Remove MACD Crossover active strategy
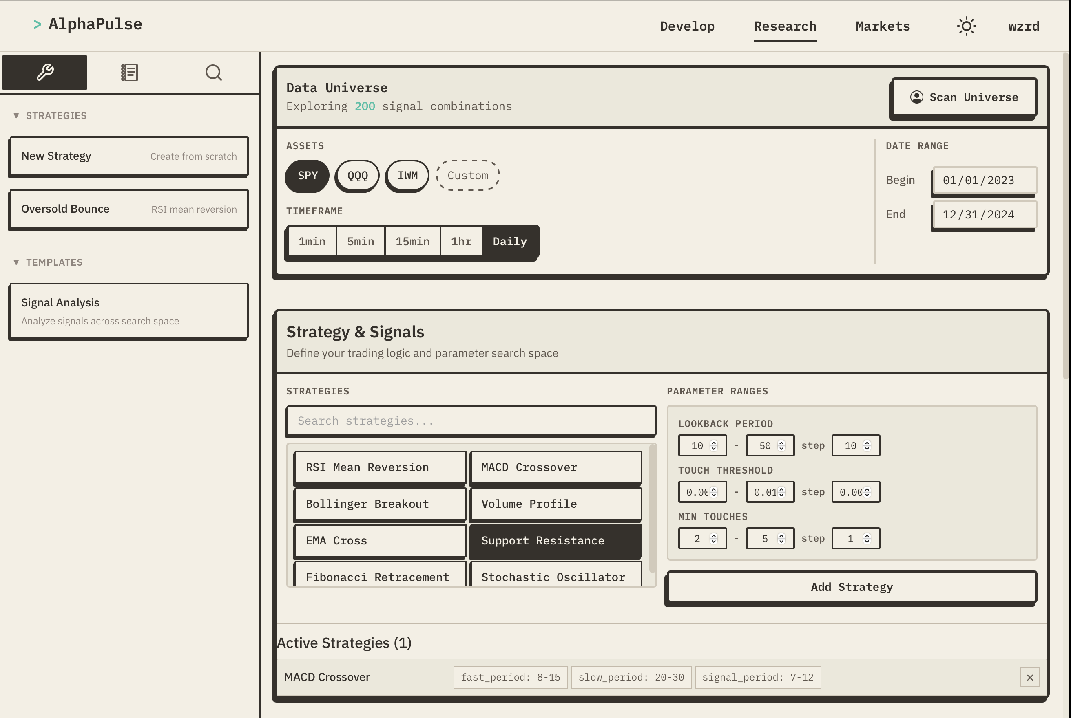The width and height of the screenshot is (1071, 718). (x=1030, y=677)
